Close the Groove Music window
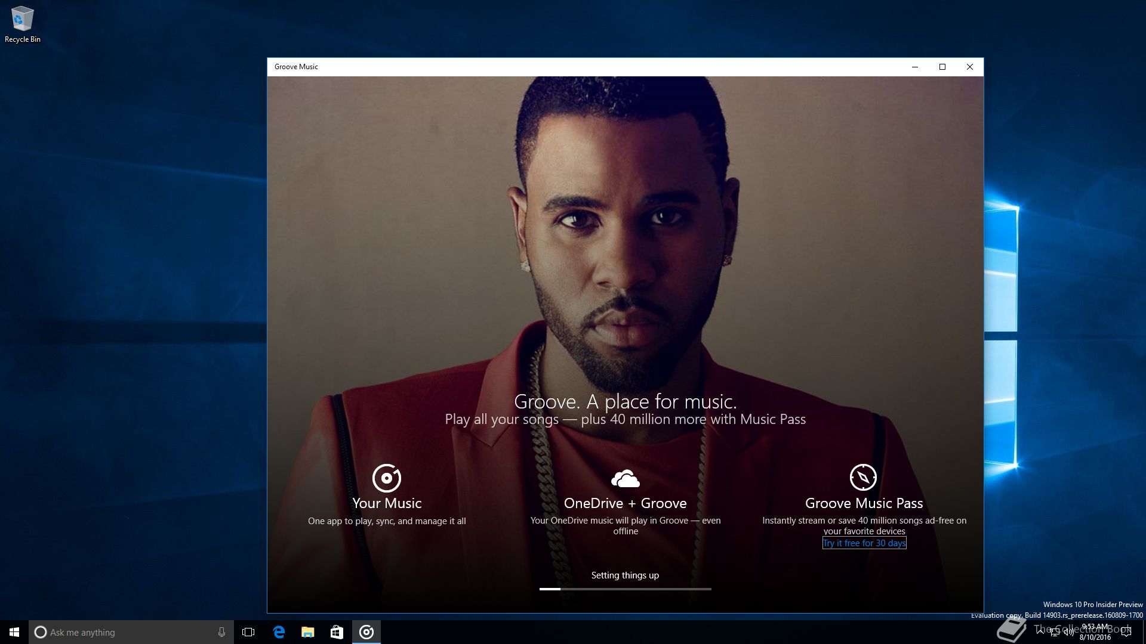The image size is (1146, 644). tap(970, 67)
